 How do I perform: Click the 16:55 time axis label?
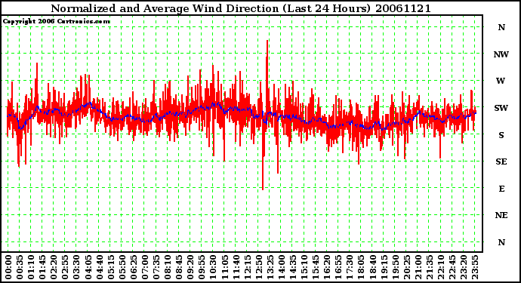pyautogui.click(x=338, y=267)
